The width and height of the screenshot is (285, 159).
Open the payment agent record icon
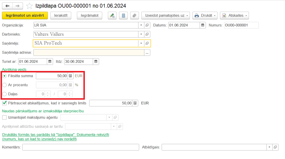(x=115, y=117)
